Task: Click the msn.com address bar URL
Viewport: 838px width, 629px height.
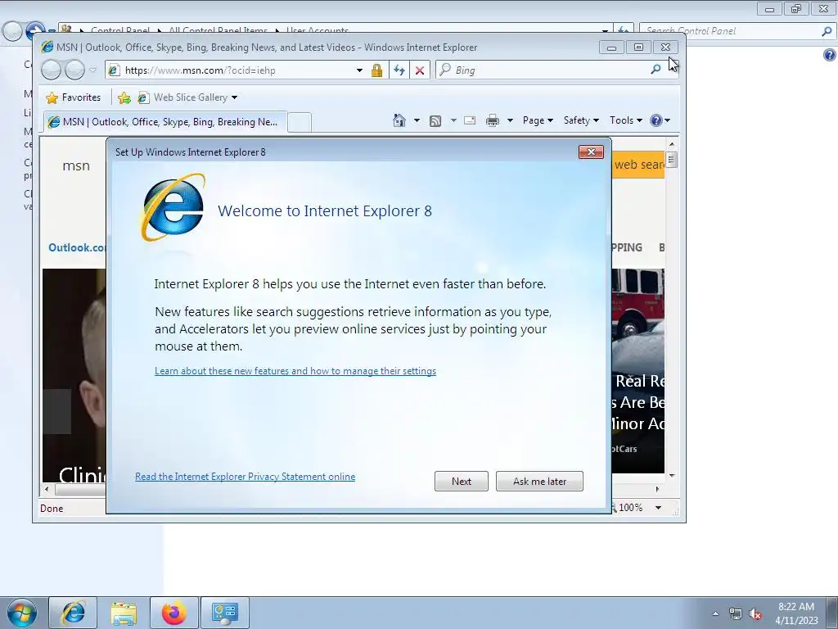Action: 200,70
